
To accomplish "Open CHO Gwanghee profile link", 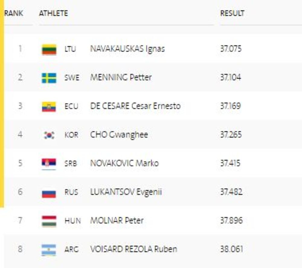I will point(119,135).
